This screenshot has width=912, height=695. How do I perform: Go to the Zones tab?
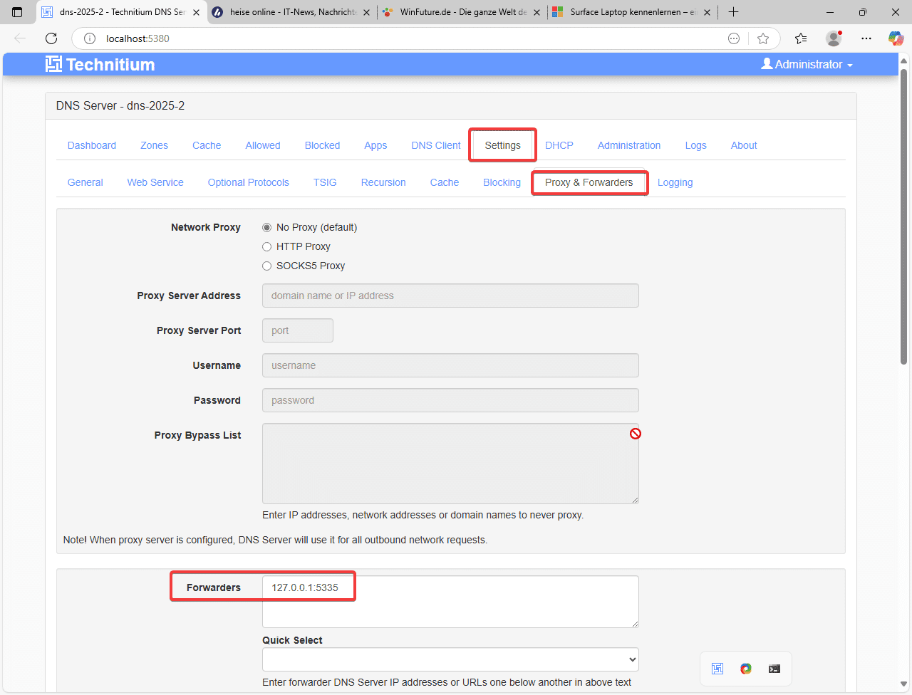pos(154,145)
